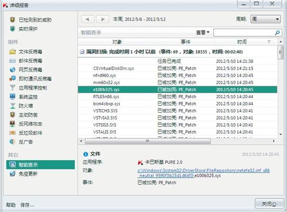Open 网页反病毒 report
This screenshot has height=212, width=287.
(31, 70)
